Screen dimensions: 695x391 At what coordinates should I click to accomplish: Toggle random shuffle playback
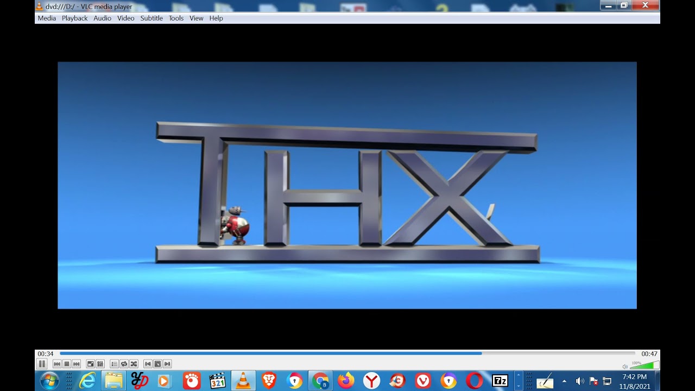[134, 364]
